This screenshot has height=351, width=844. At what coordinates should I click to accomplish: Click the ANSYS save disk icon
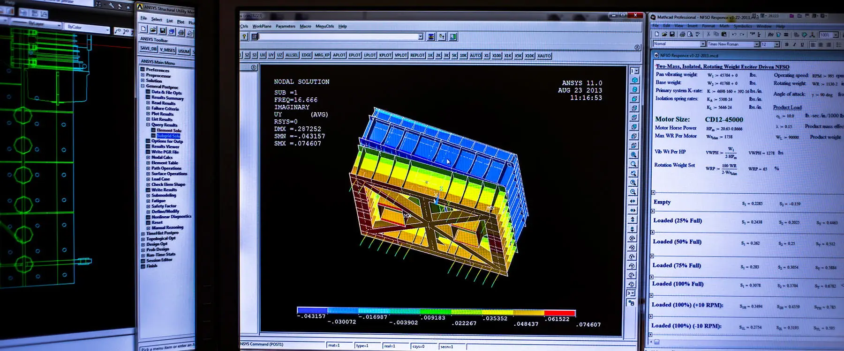point(162,31)
